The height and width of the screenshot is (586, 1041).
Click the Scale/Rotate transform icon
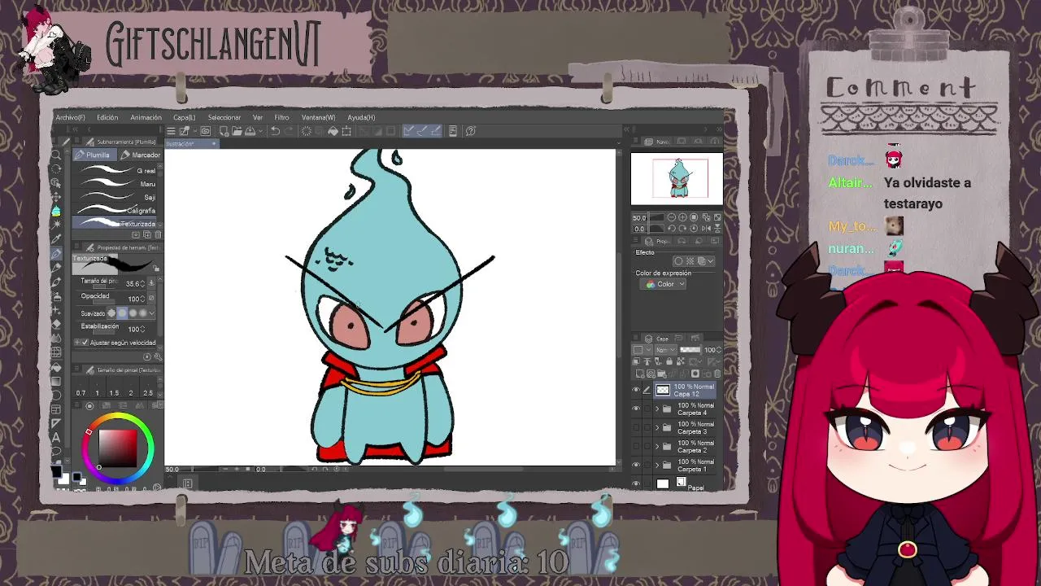tap(346, 131)
